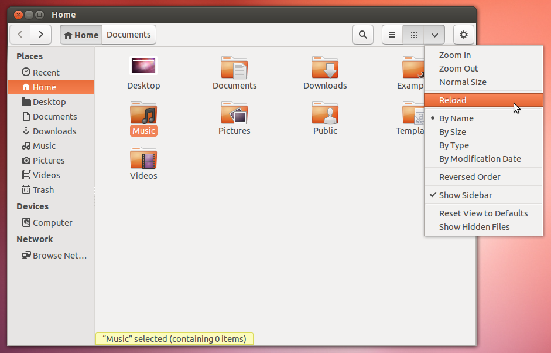Screen dimensions: 551x353
Task: Choose Reload from the menu
Action: (452, 100)
